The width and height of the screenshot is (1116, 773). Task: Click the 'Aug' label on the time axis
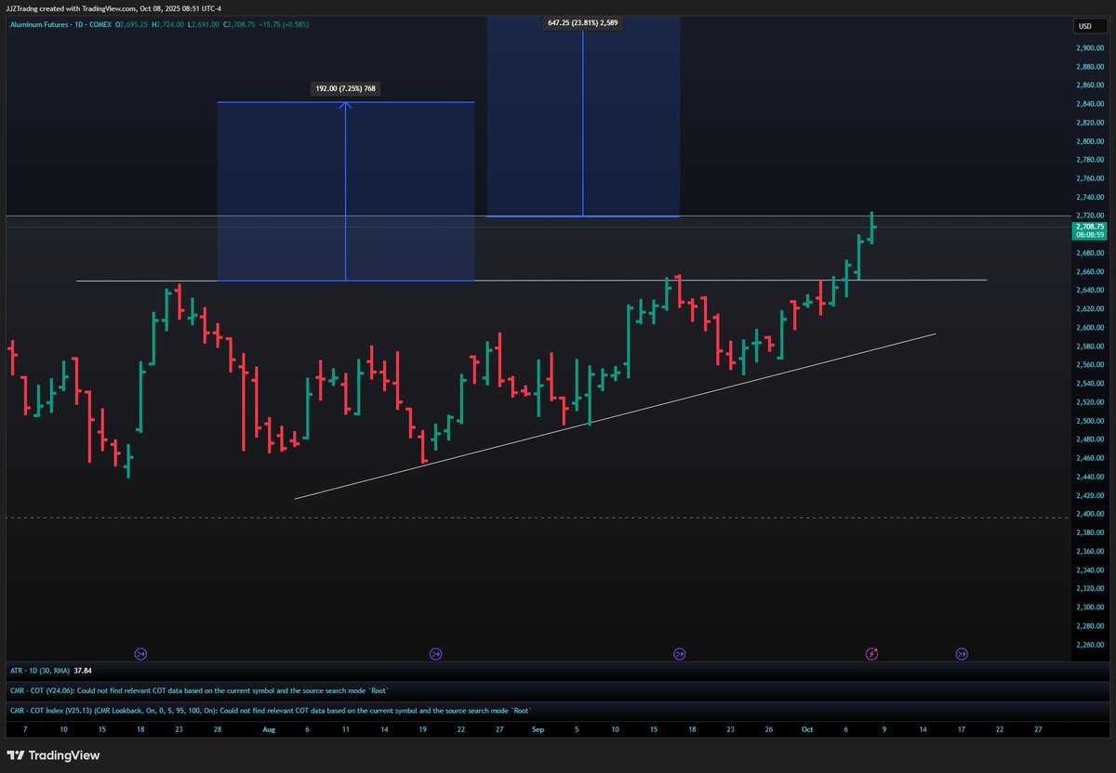[x=269, y=730]
